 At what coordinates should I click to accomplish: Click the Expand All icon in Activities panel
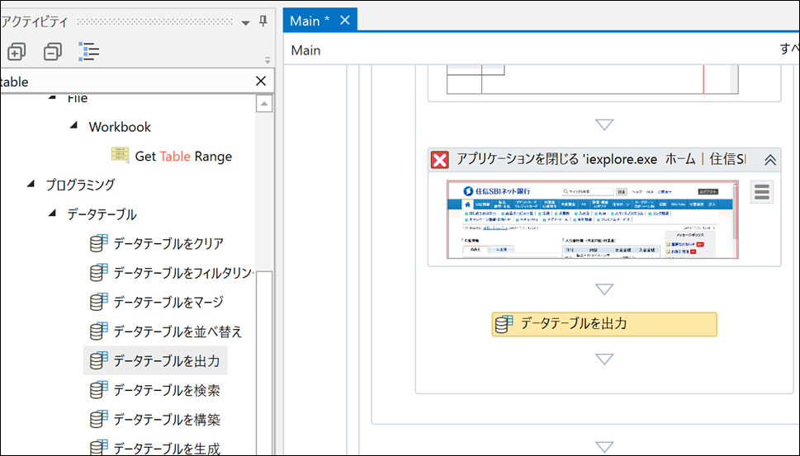[x=17, y=51]
